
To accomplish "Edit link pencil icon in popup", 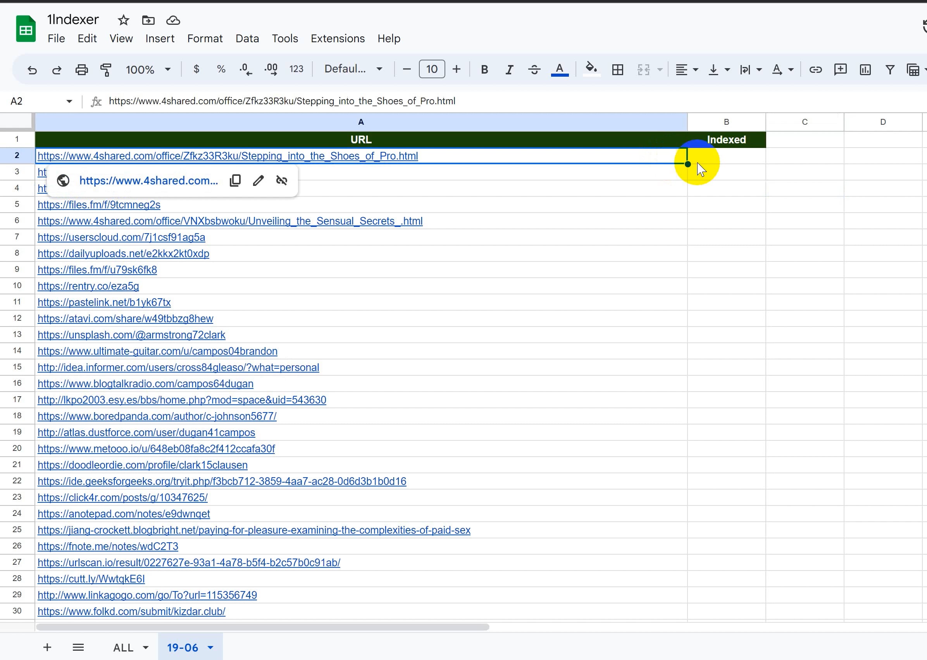I will [x=258, y=180].
